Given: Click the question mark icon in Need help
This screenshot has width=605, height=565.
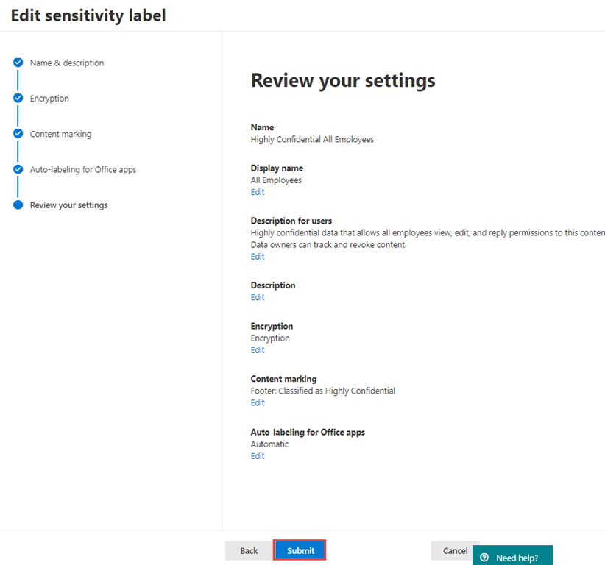Looking at the screenshot, I should pyautogui.click(x=484, y=558).
